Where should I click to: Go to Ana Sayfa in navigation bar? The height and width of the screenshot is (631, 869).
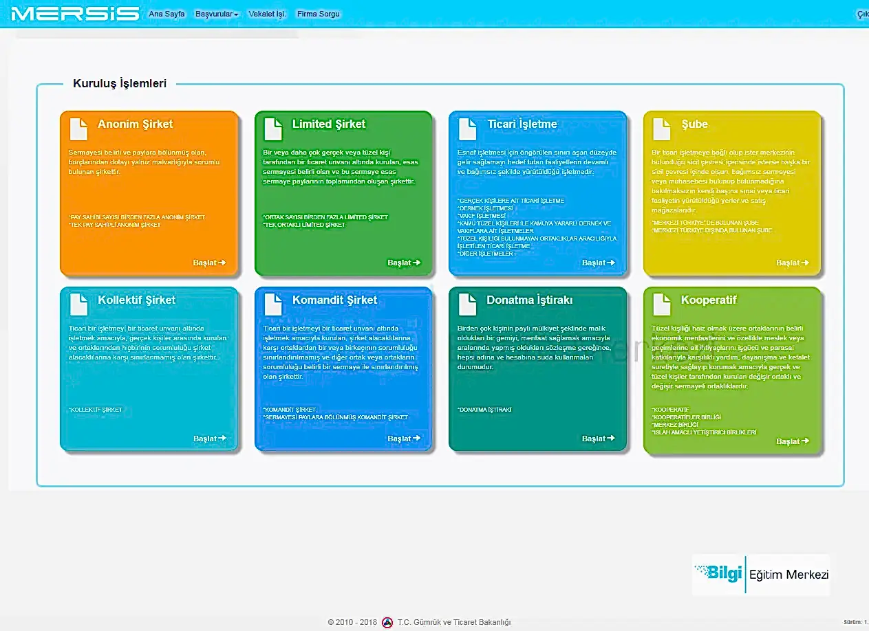coord(167,14)
